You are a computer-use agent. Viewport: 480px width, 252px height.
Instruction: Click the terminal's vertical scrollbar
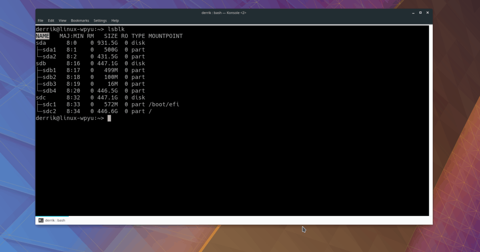tap(431, 121)
